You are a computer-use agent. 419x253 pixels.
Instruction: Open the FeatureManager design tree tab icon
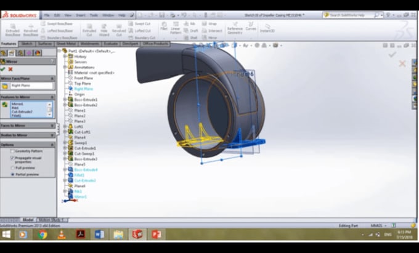(4, 53)
